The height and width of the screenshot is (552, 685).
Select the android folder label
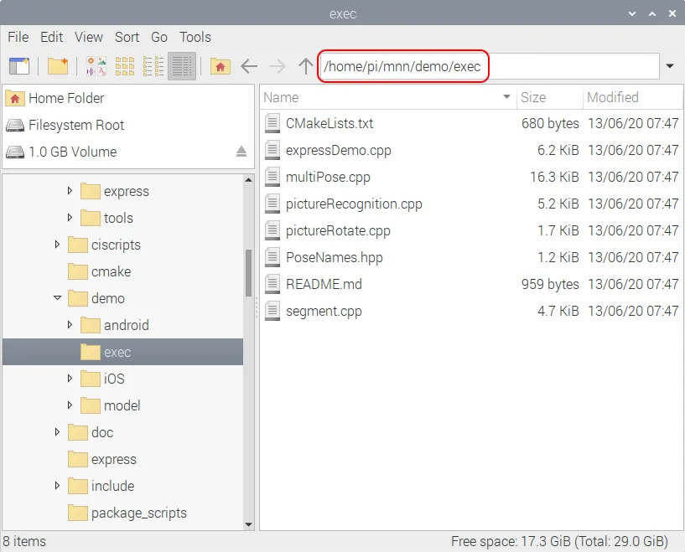tap(127, 325)
